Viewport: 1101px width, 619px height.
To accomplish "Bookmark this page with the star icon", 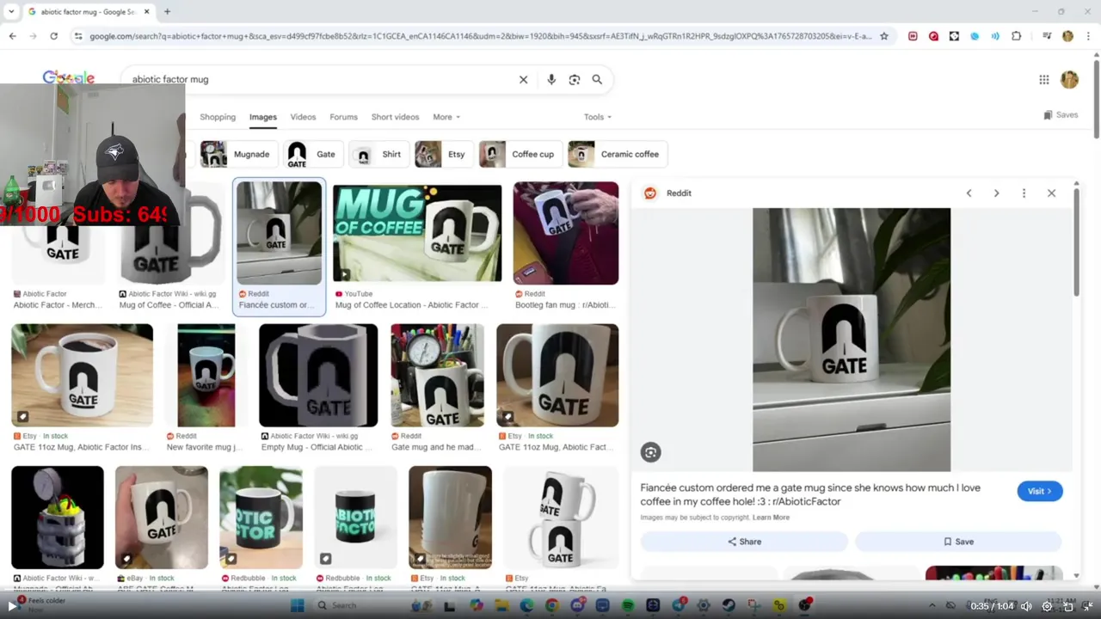I will click(883, 36).
